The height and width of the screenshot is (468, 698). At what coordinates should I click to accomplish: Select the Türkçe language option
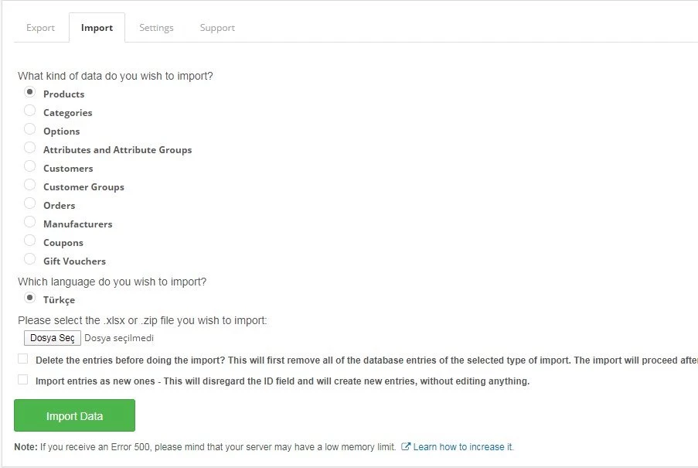(x=30, y=297)
